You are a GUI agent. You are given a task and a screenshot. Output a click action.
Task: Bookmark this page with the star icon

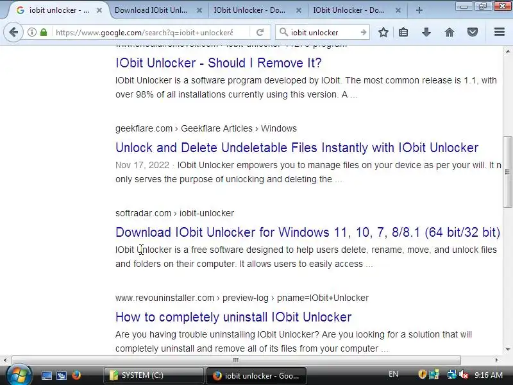click(x=383, y=33)
